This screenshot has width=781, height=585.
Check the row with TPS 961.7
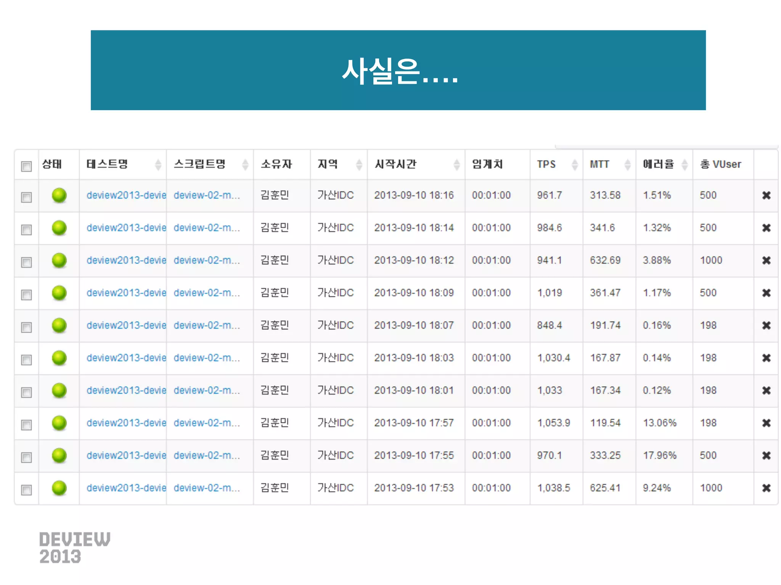click(x=26, y=197)
